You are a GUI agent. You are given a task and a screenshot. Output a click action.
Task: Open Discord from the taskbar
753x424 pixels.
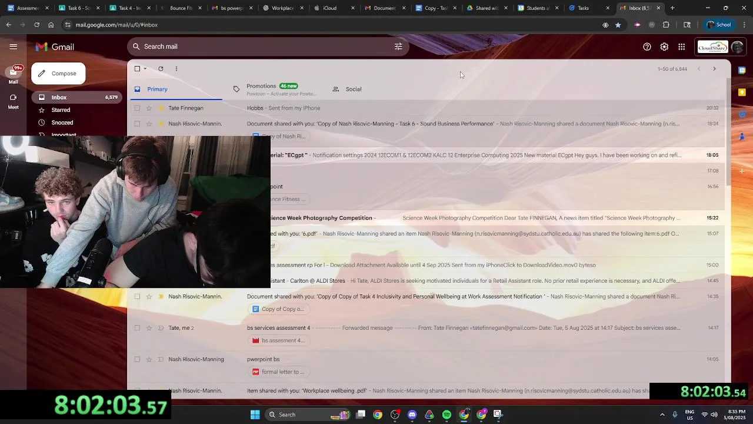click(x=412, y=415)
